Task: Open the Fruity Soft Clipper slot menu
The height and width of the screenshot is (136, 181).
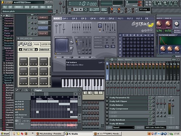Action: coord(107,101)
